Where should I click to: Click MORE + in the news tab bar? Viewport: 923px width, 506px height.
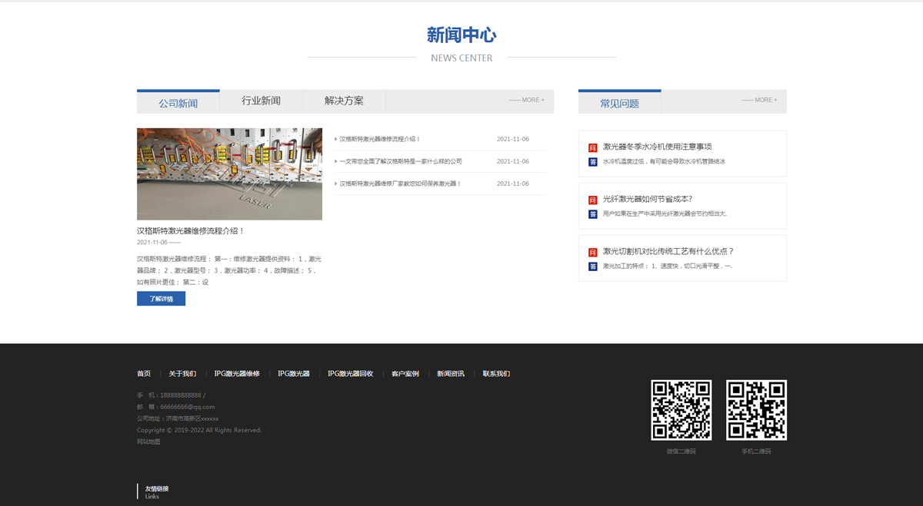(526, 101)
